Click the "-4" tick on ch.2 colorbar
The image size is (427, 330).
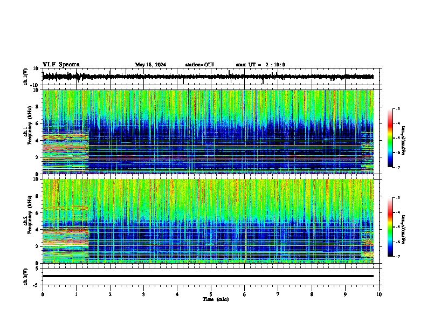coord(397,212)
